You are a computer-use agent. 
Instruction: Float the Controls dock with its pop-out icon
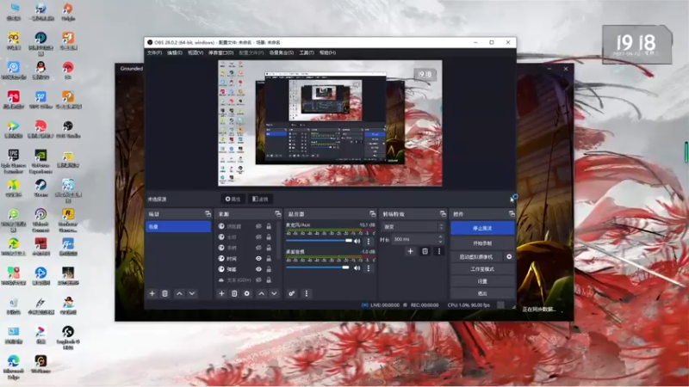pos(512,213)
